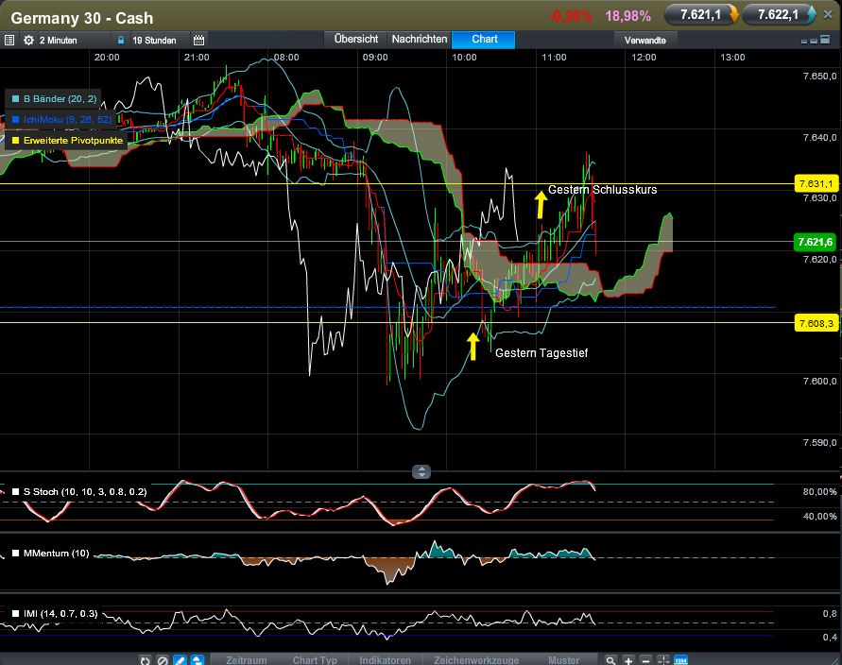Click the 7.622,1 buy price button
Screen dimensions: 842x665
[x=778, y=15]
